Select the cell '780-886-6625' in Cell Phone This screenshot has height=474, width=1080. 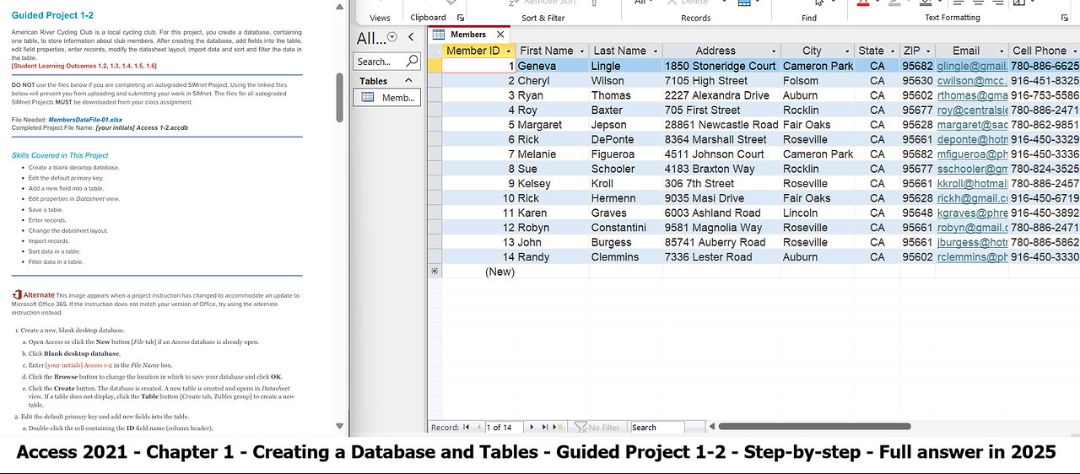point(1045,66)
